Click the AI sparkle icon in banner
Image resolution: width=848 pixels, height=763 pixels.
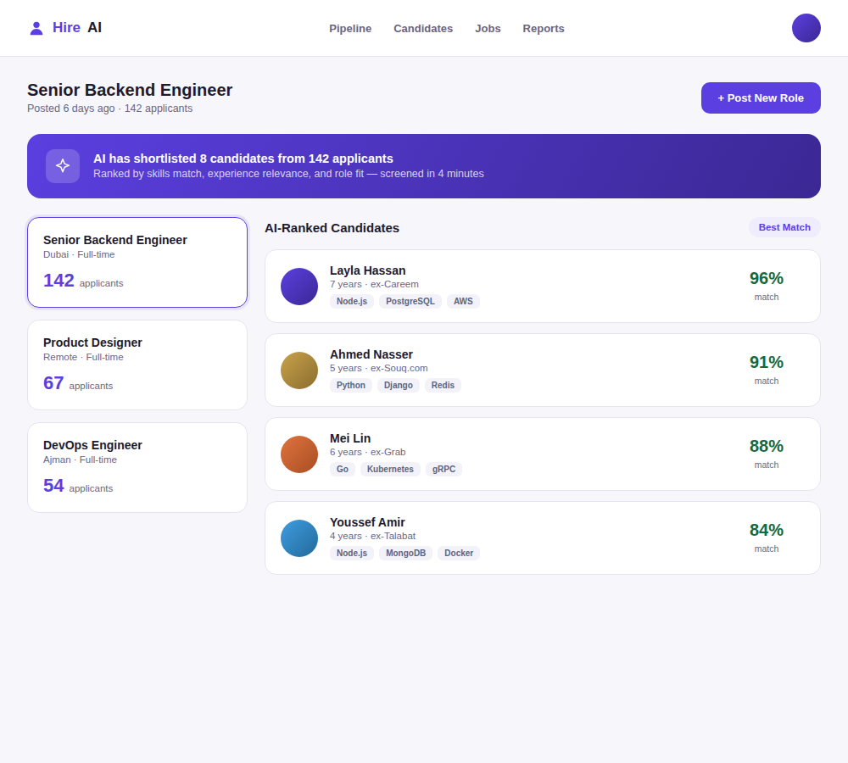[63, 166]
